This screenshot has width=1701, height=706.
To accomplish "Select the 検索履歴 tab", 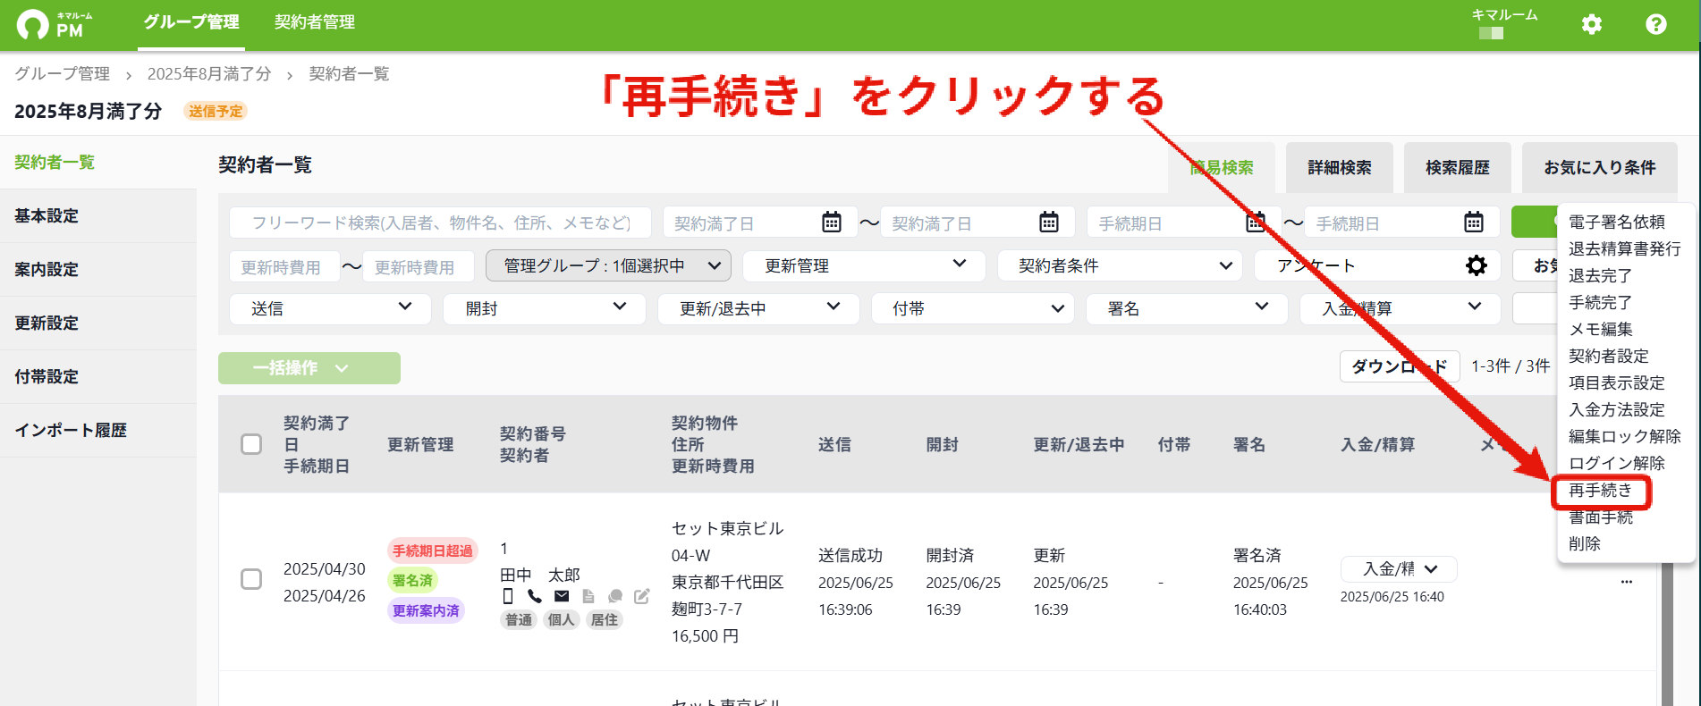I will pyautogui.click(x=1458, y=167).
